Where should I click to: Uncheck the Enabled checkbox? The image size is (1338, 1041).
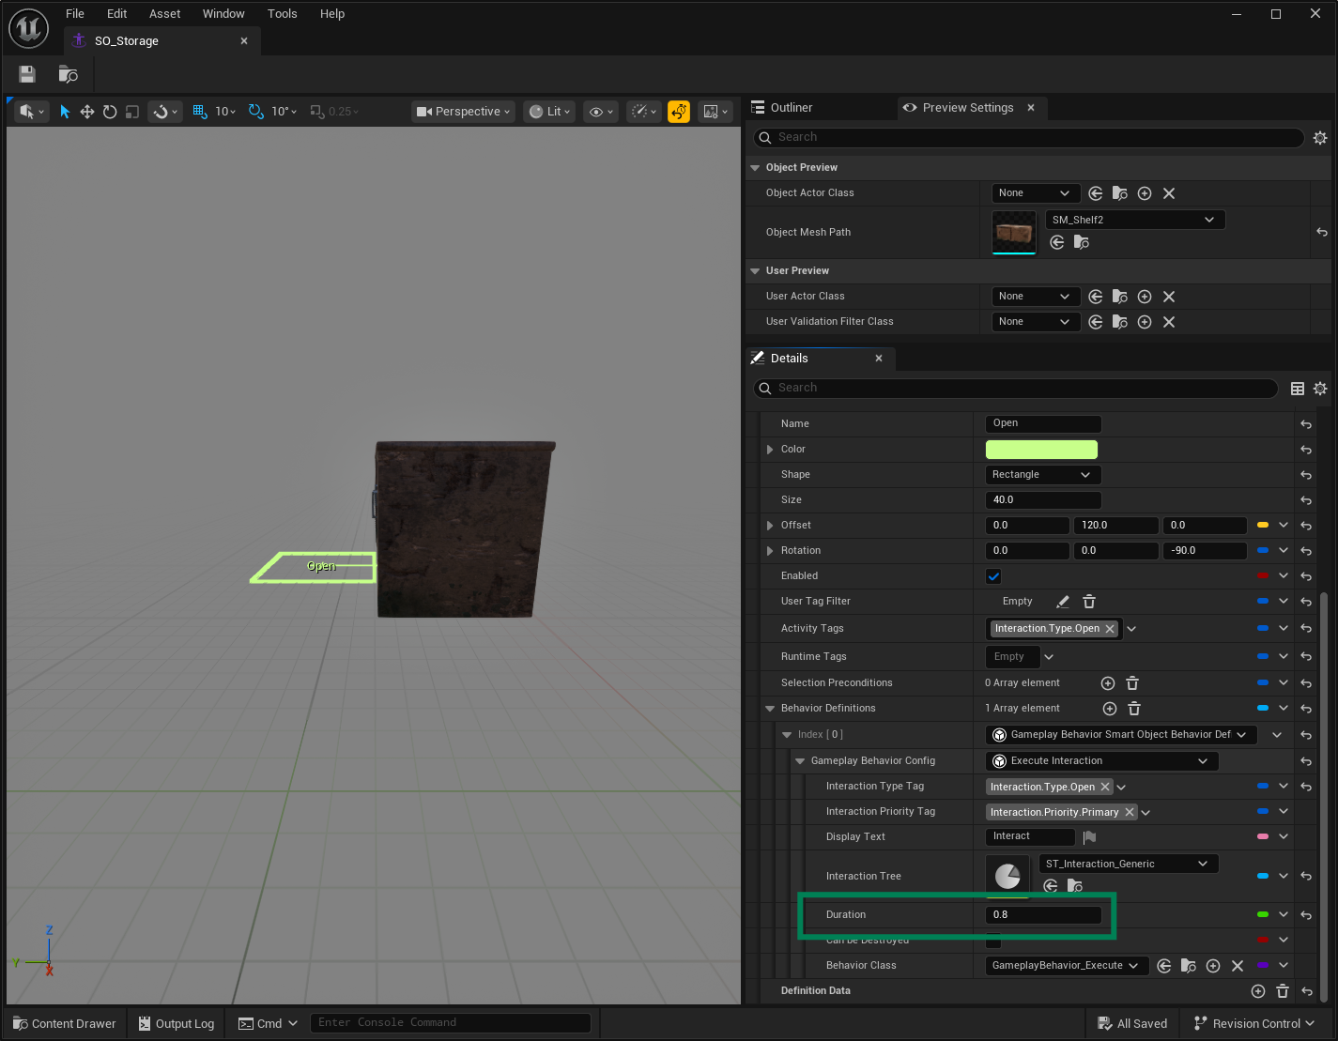[993, 576]
